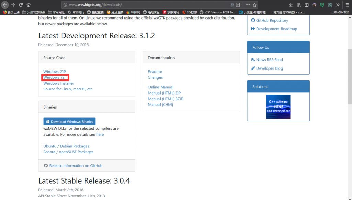Open the 移动版书签 folder

pyautogui.click(x=340, y=12)
